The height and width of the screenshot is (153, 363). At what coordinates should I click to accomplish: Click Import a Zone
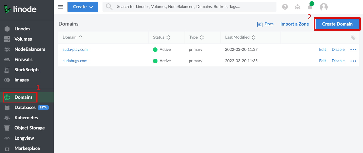click(295, 24)
